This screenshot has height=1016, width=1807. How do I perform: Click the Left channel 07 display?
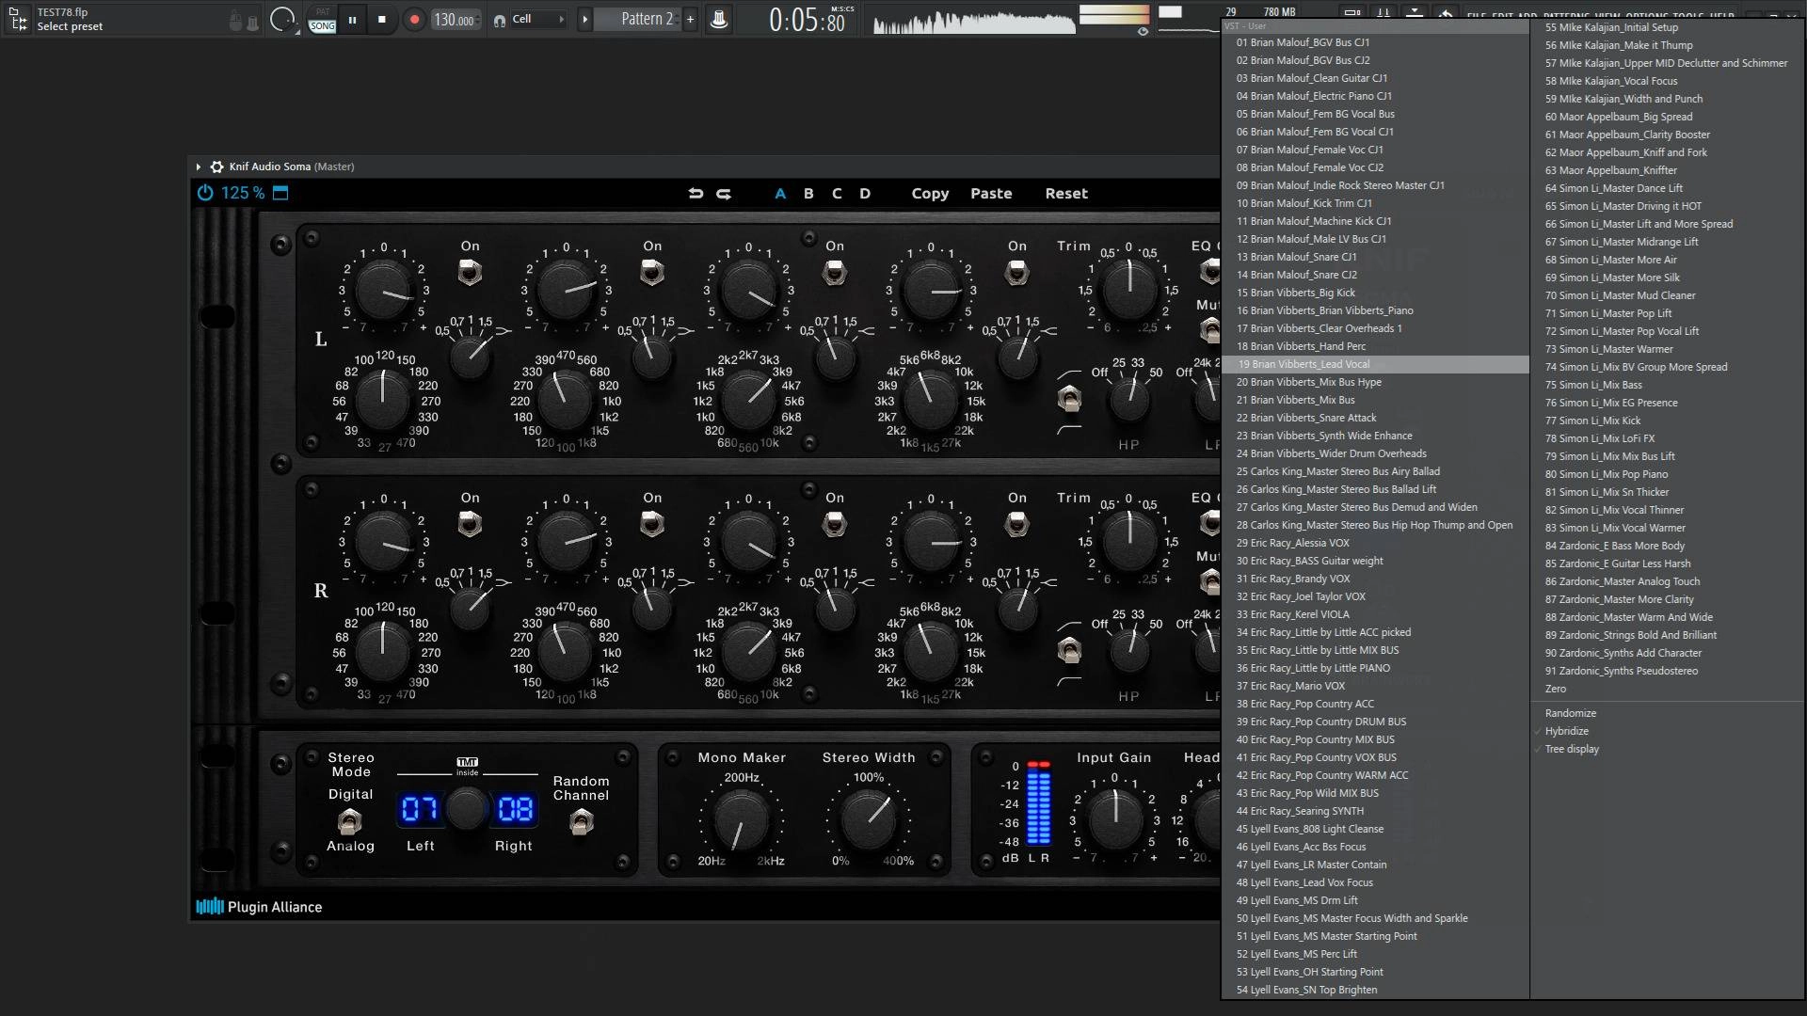point(420,810)
